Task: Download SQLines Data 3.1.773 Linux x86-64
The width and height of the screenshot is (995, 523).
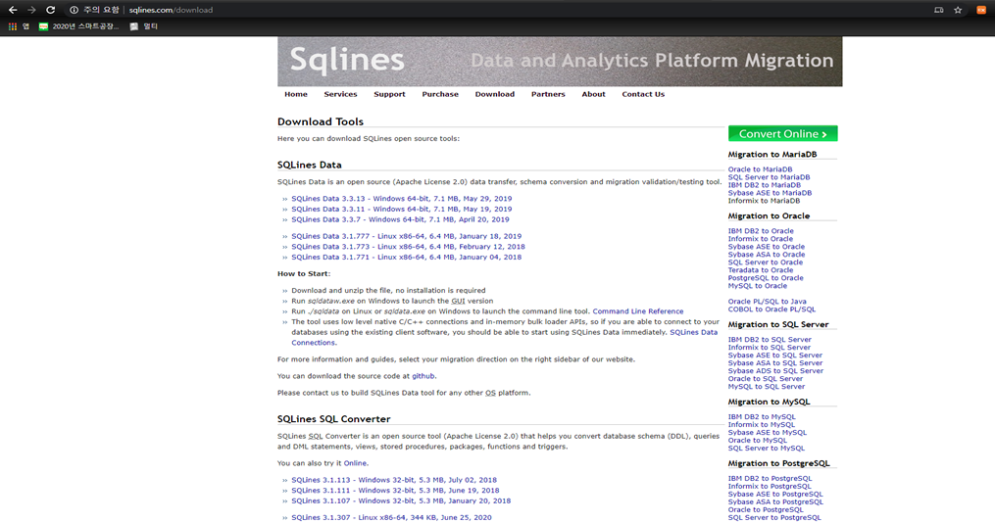Action: pos(408,247)
